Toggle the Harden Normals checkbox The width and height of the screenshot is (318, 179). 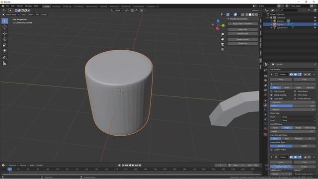coord(295,98)
